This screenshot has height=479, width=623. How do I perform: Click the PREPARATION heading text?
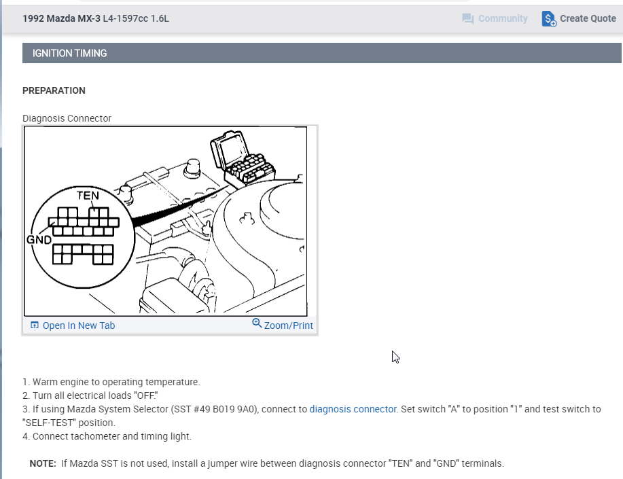tap(54, 90)
